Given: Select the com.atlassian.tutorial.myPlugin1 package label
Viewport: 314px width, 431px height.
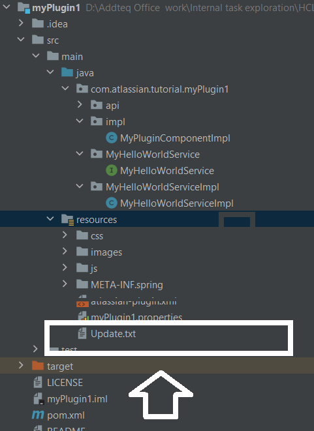Looking at the screenshot, I should (160, 89).
